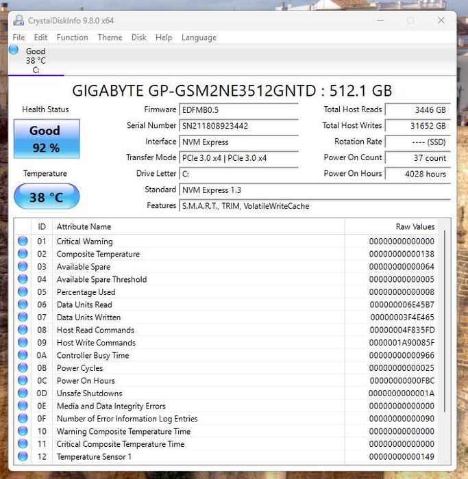Minimize the CrystalDiskInfo window
Image resolution: width=468 pixels, height=479 pixels.
tap(380, 21)
